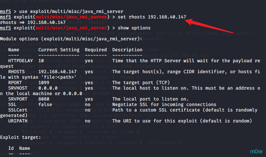Click the 'set rhosts 192.168.40.147' command
266x157 pixels.
152,17
